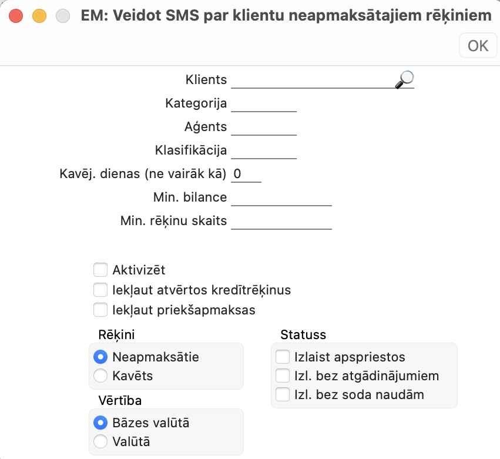
Task: Focus the Klients input field
Action: [313, 80]
